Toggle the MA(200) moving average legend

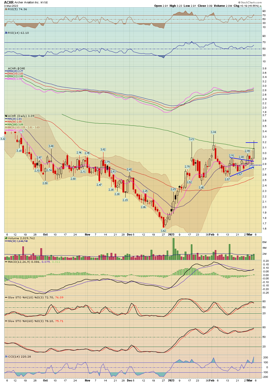click(6, 124)
